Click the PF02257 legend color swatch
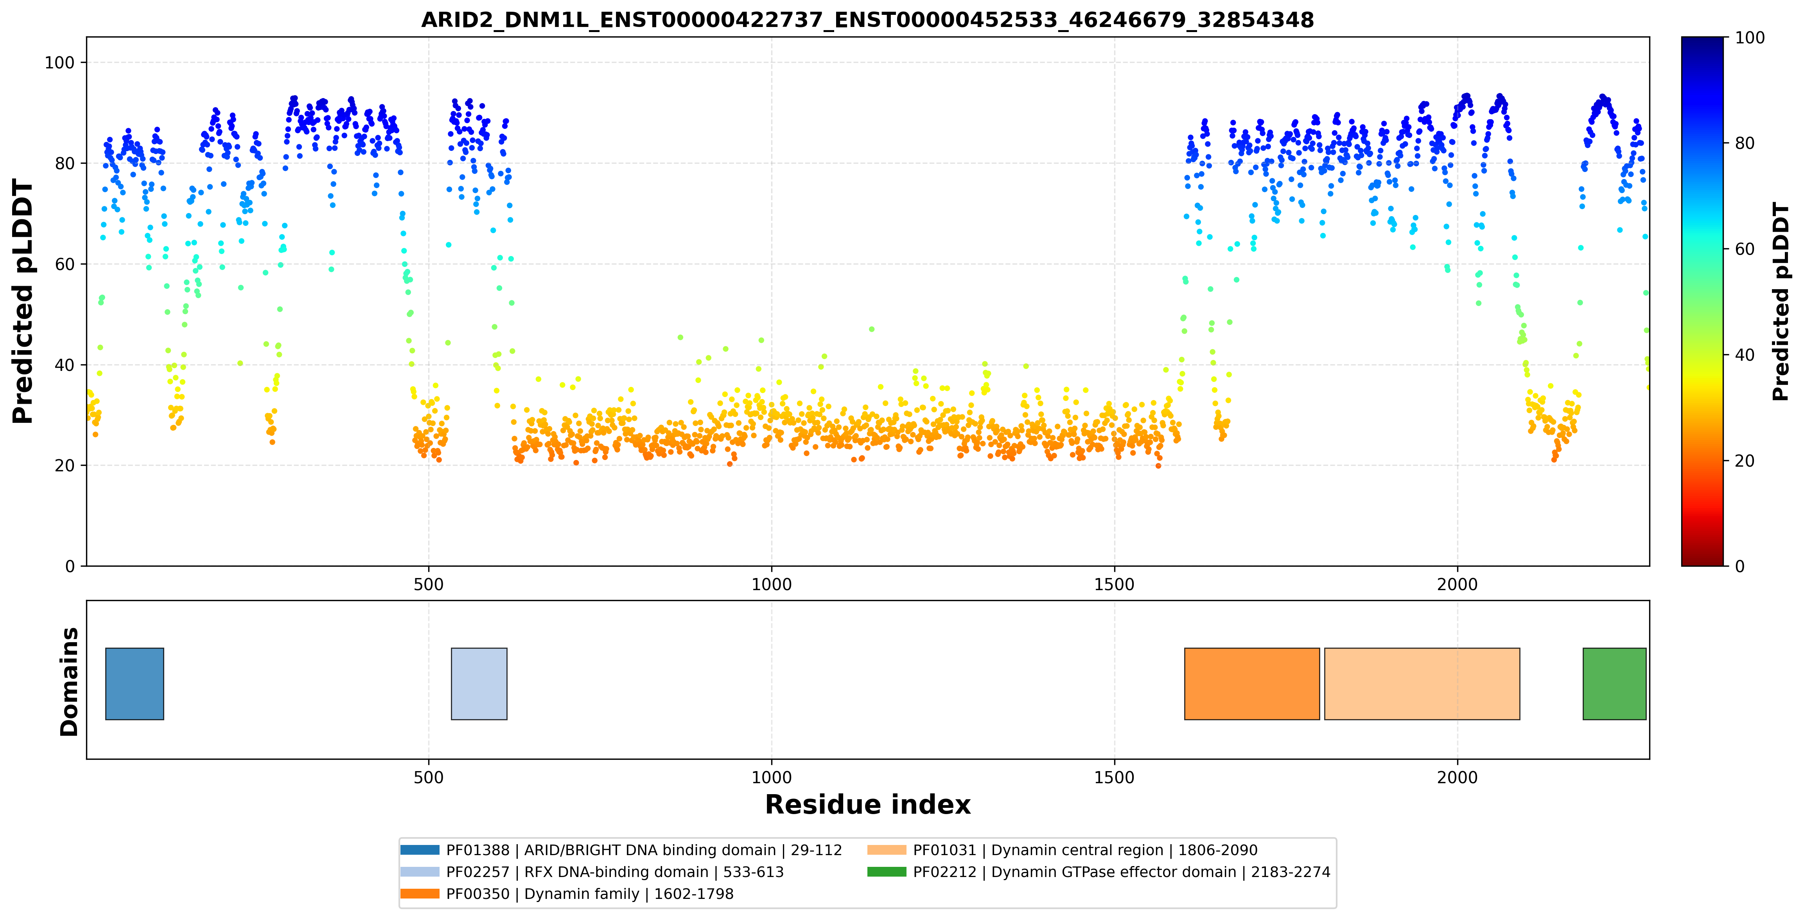This screenshot has height=920, width=1804. pyautogui.click(x=420, y=872)
